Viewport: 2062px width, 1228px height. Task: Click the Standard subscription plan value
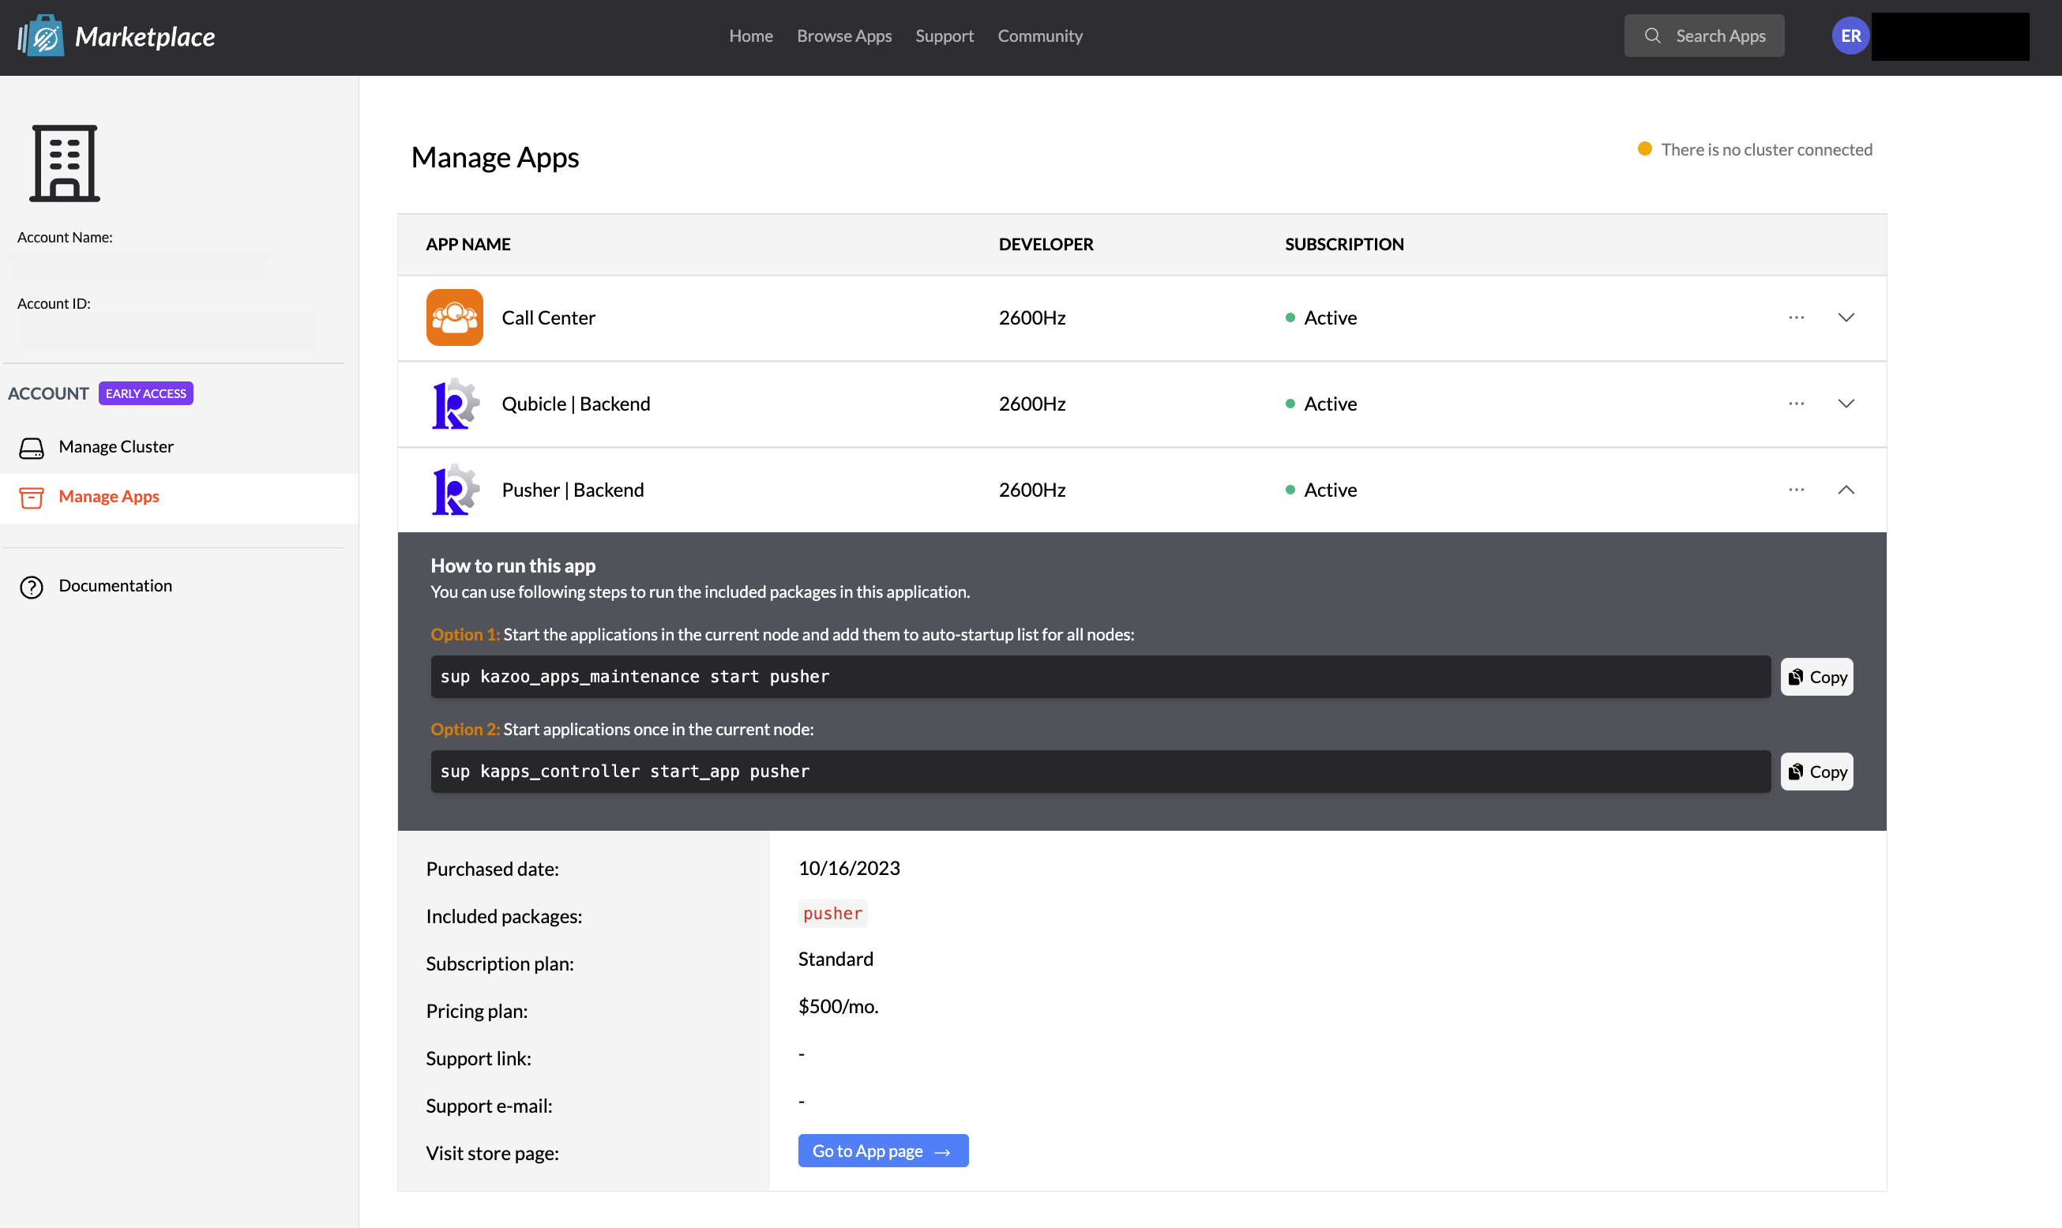(836, 958)
